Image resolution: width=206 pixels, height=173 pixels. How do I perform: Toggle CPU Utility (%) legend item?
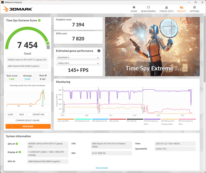click(x=135, y=120)
